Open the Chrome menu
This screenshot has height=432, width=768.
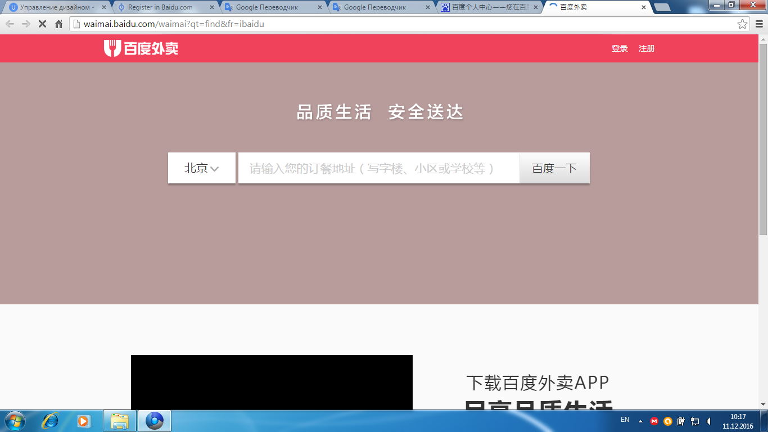point(758,24)
